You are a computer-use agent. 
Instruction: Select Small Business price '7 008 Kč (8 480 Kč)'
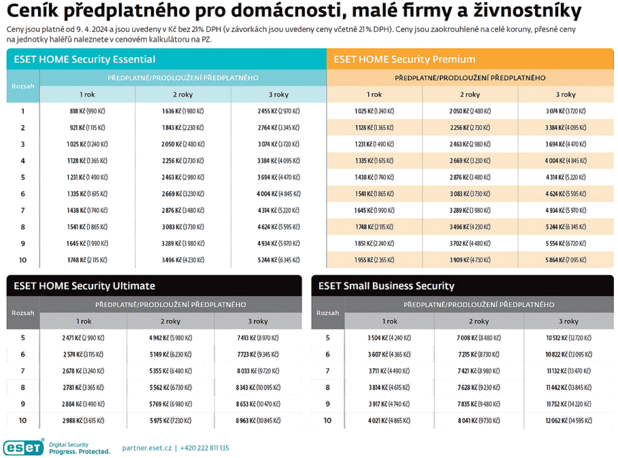479,338
